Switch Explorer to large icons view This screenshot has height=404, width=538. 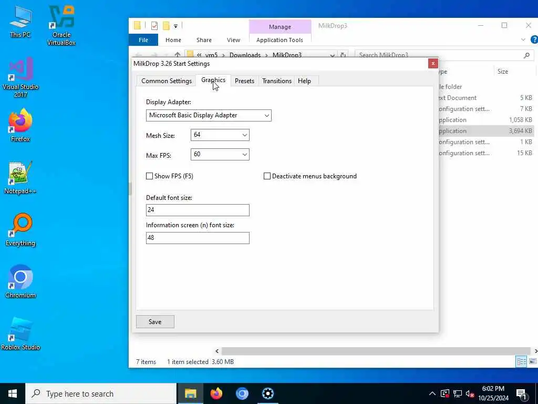(533, 361)
